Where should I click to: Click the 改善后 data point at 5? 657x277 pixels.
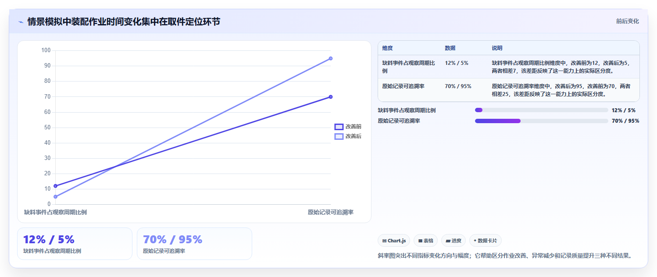55,197
